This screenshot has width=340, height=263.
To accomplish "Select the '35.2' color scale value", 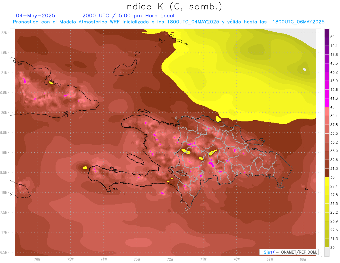I will click(x=334, y=142).
